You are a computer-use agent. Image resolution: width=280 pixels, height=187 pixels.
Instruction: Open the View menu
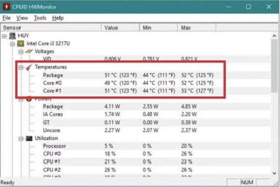(22, 18)
